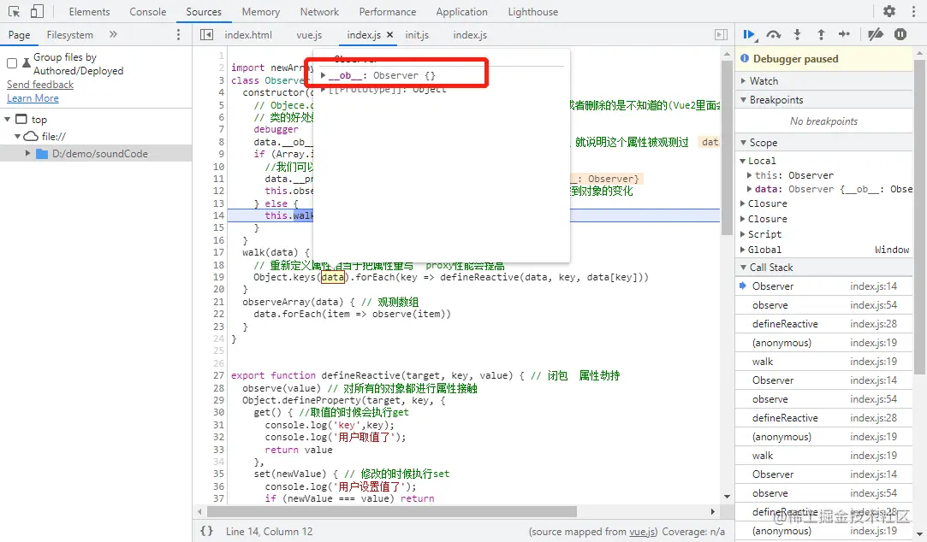927x542 pixels.
Task: Collapse the Scope section
Action: [743, 142]
